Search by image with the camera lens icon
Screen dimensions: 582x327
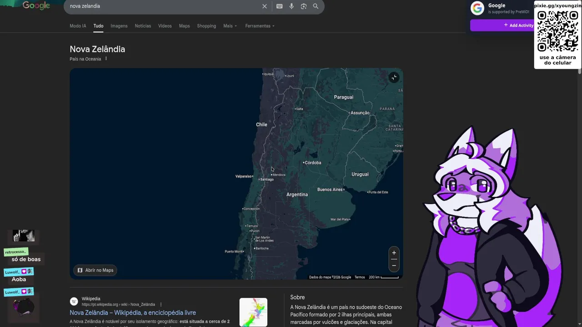click(x=304, y=6)
